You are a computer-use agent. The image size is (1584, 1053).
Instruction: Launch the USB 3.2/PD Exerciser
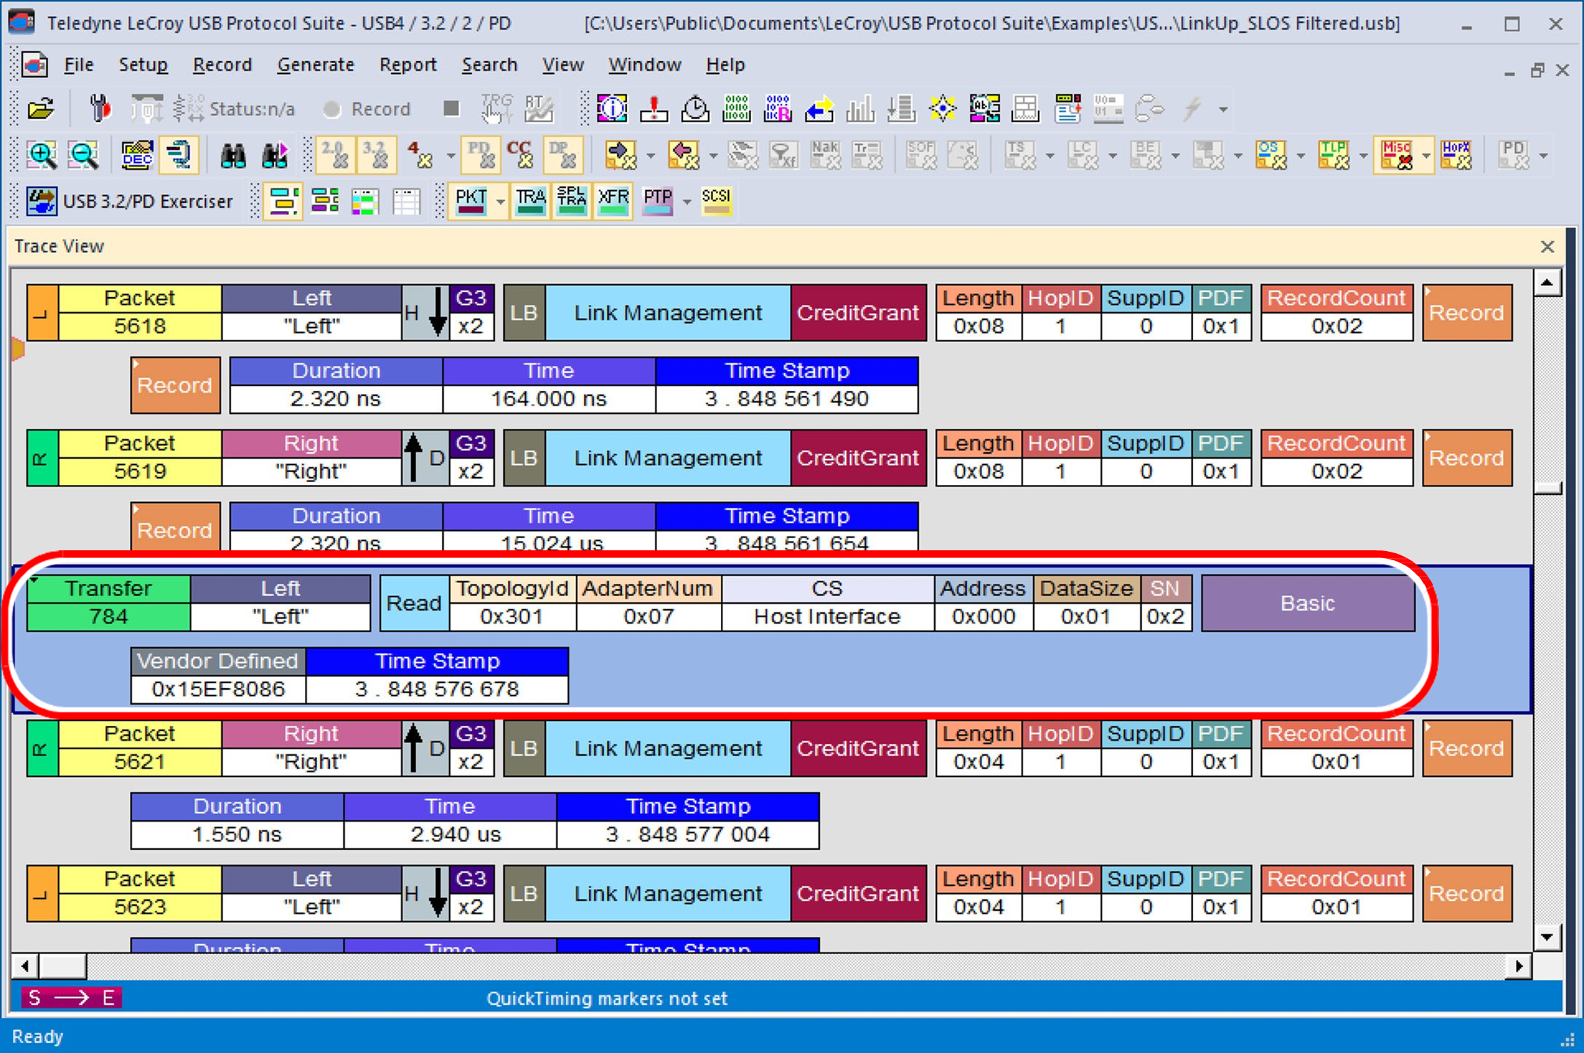tap(129, 201)
